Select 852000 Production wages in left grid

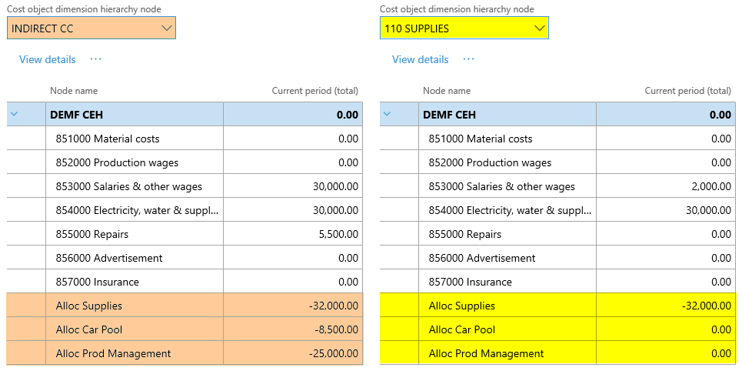click(x=117, y=162)
